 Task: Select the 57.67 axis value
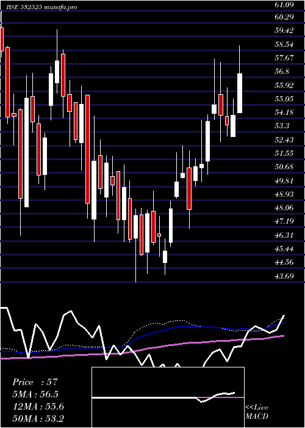[x=284, y=58]
